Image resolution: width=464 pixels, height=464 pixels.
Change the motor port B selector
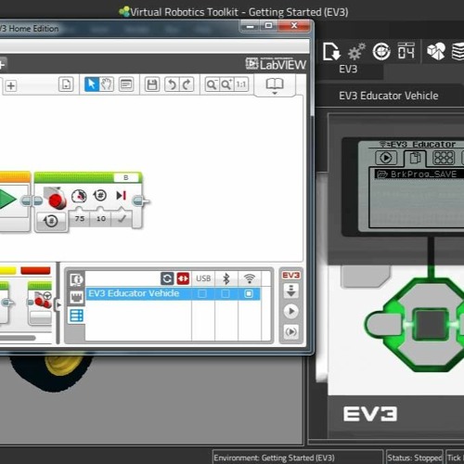point(126,177)
